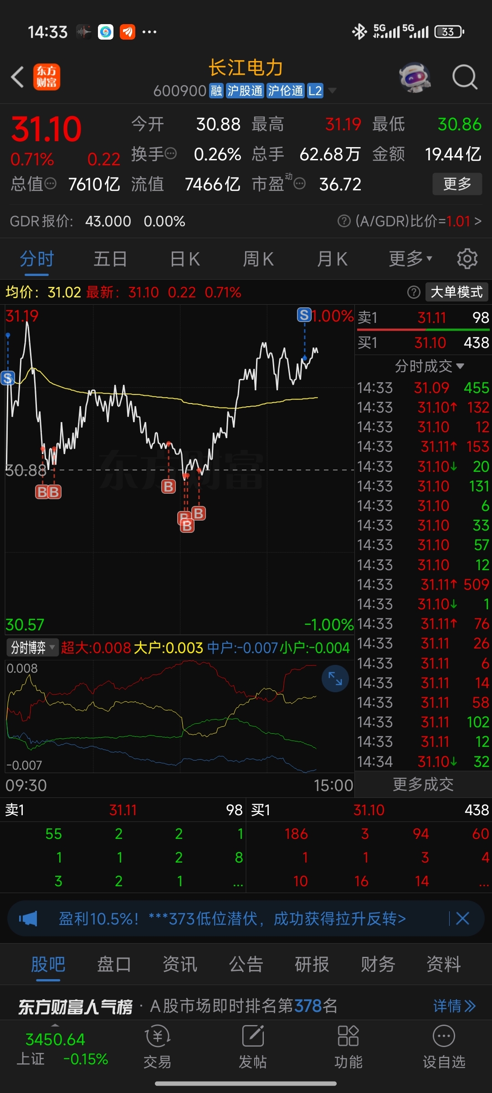Tap the 大户:0.003 legend value
This screenshot has height=1093, width=492.
tap(169, 648)
